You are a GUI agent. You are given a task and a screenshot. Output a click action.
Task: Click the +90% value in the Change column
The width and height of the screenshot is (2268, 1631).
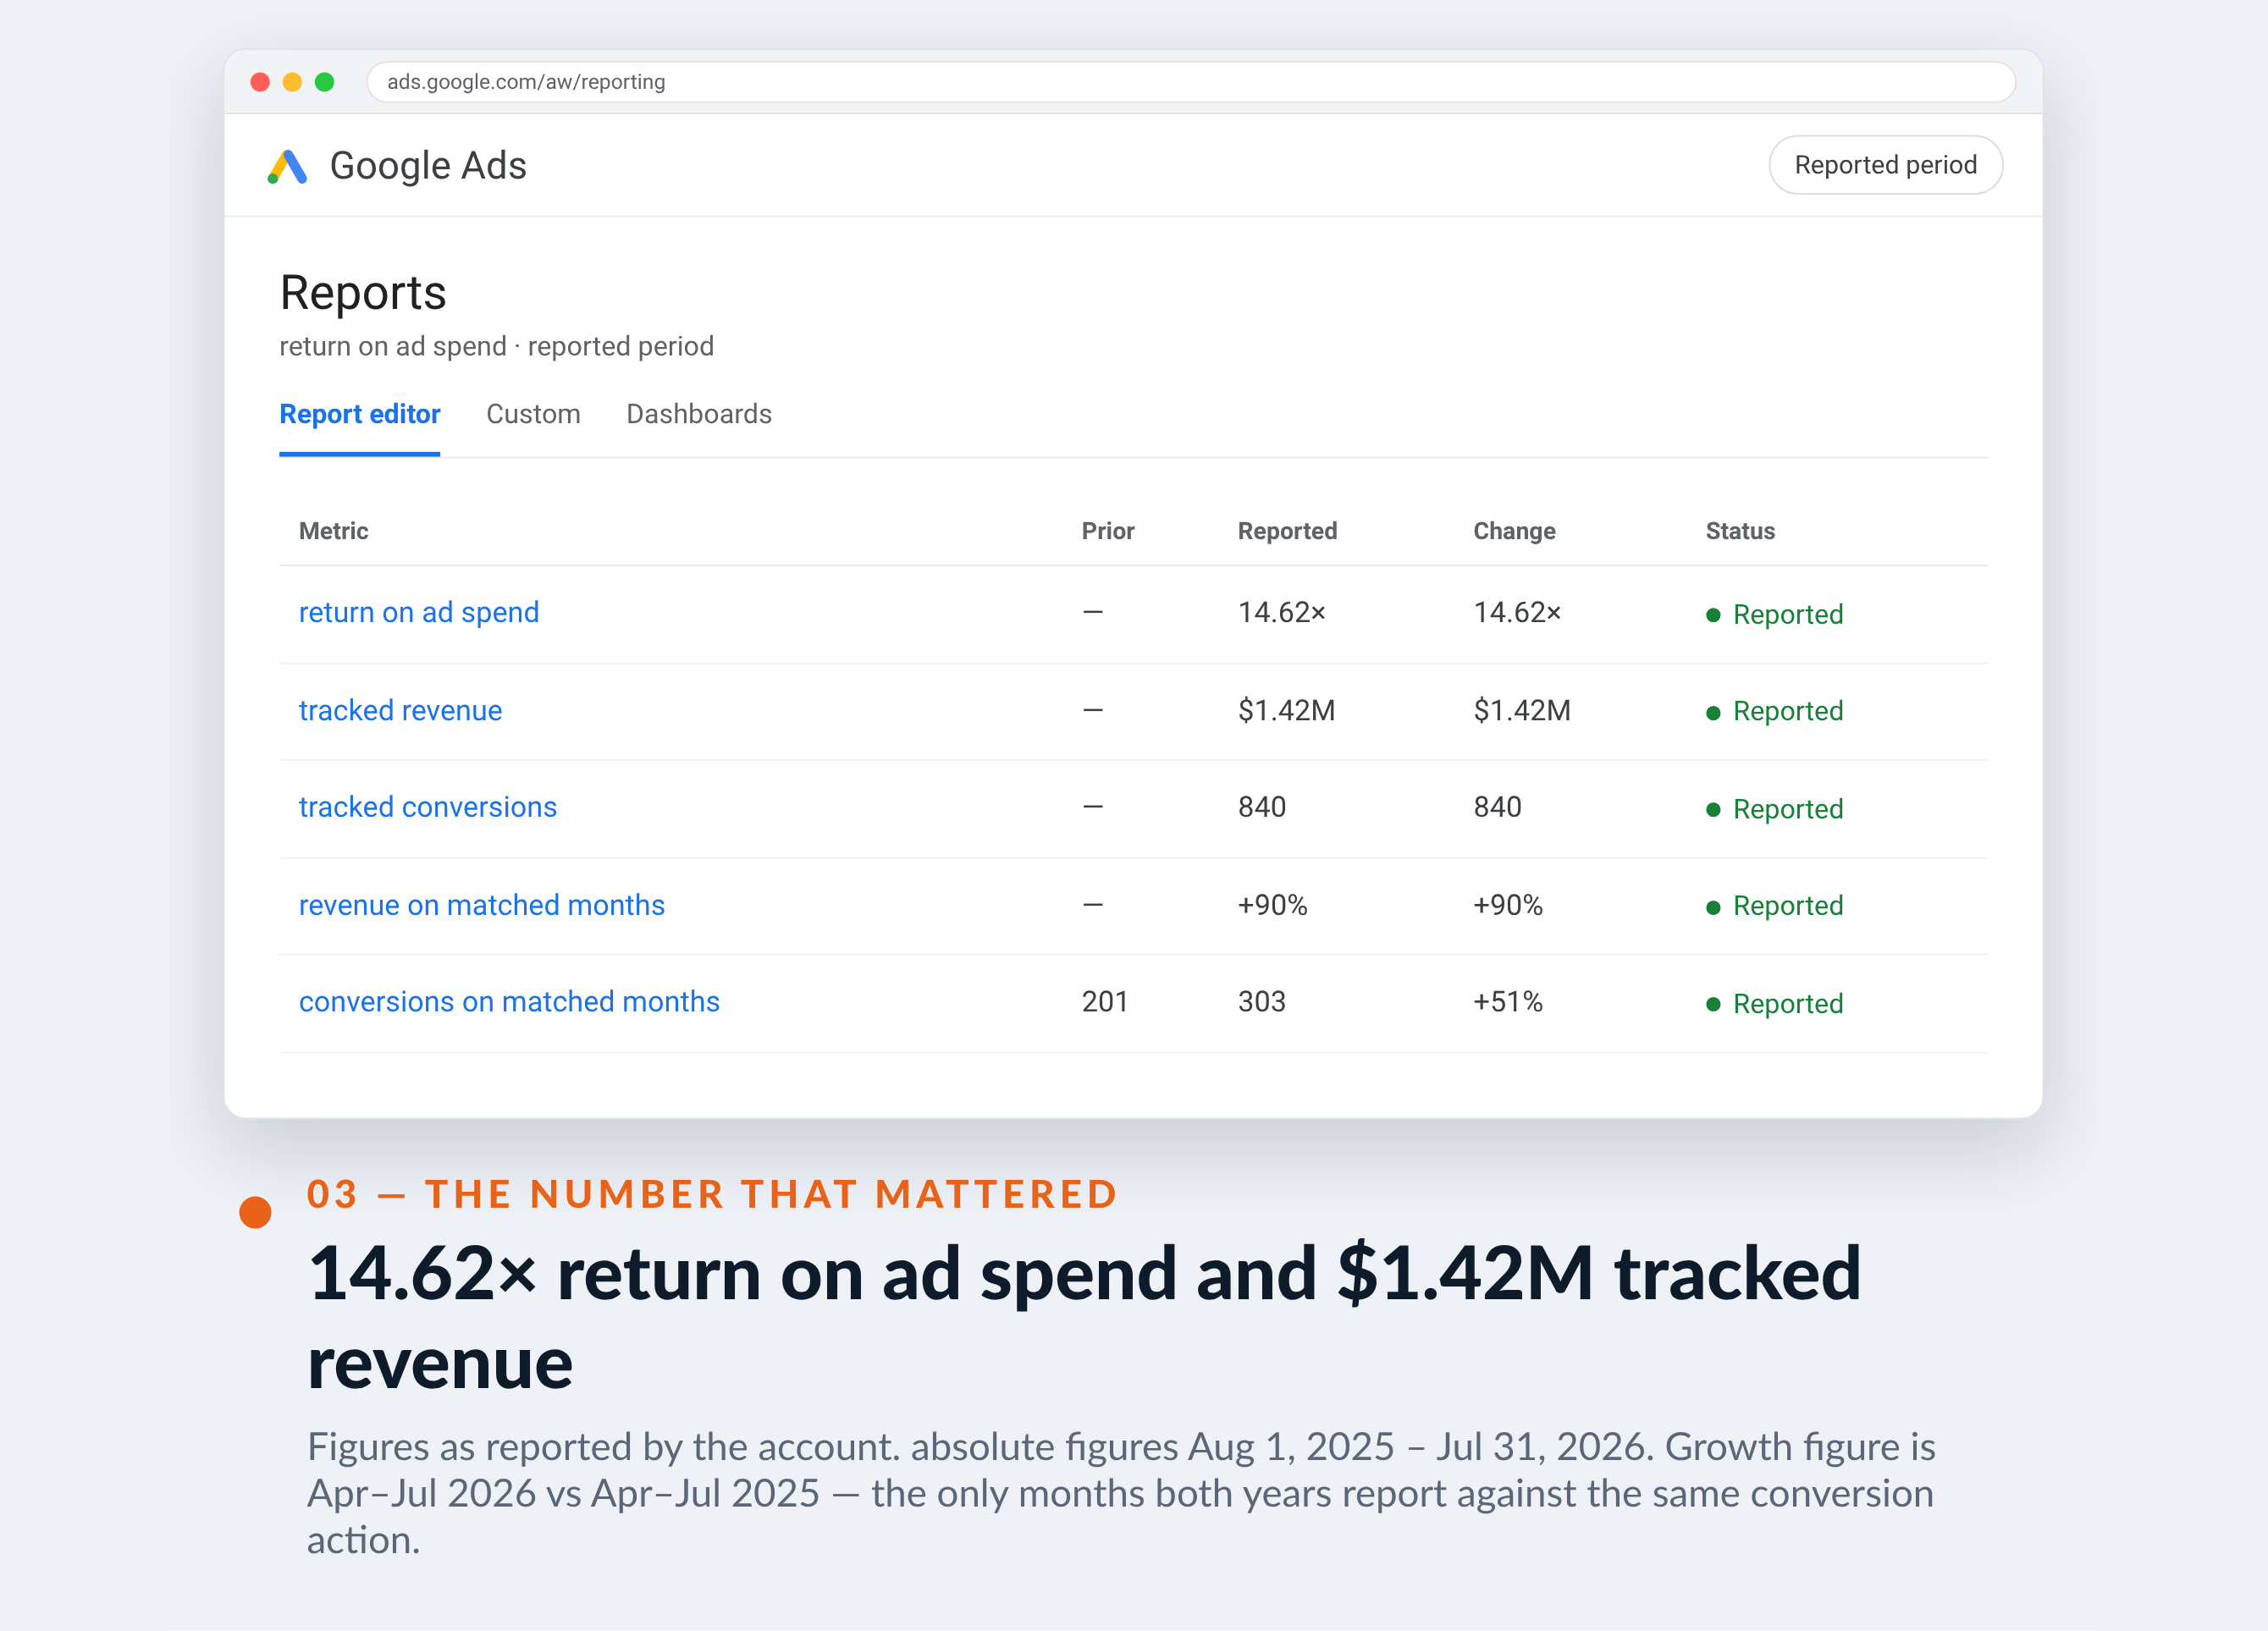click(x=1508, y=905)
